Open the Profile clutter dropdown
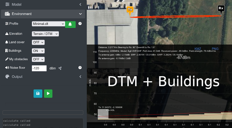The image size is (232, 128). pos(48,24)
